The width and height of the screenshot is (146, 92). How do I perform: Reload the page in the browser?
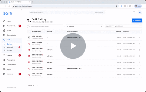tap(9, 6)
